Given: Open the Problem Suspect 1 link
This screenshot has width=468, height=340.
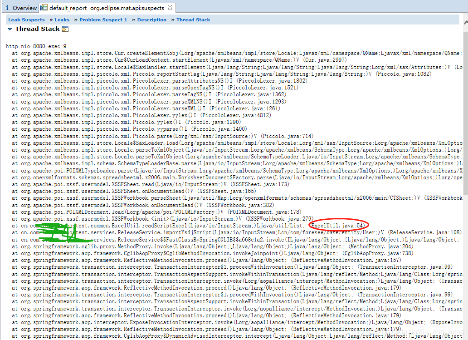Looking at the screenshot, I should coord(103,20).
